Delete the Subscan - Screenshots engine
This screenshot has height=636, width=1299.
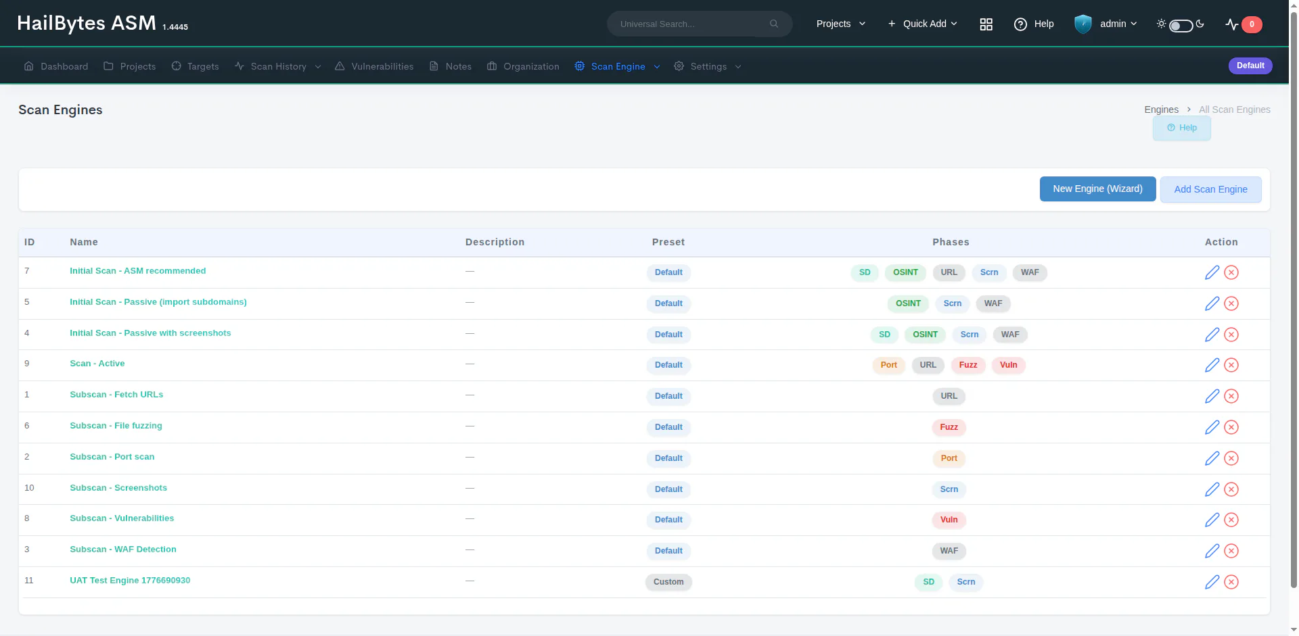1231,489
